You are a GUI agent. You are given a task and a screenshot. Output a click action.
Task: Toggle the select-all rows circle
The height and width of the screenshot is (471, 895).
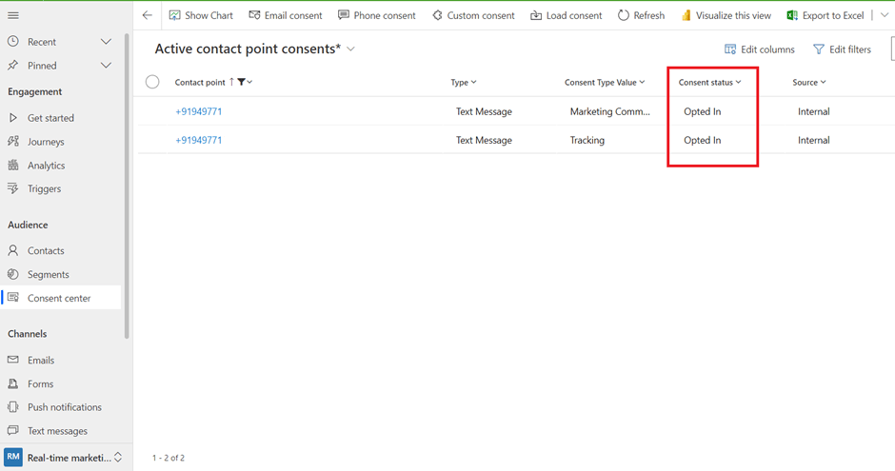click(x=152, y=82)
